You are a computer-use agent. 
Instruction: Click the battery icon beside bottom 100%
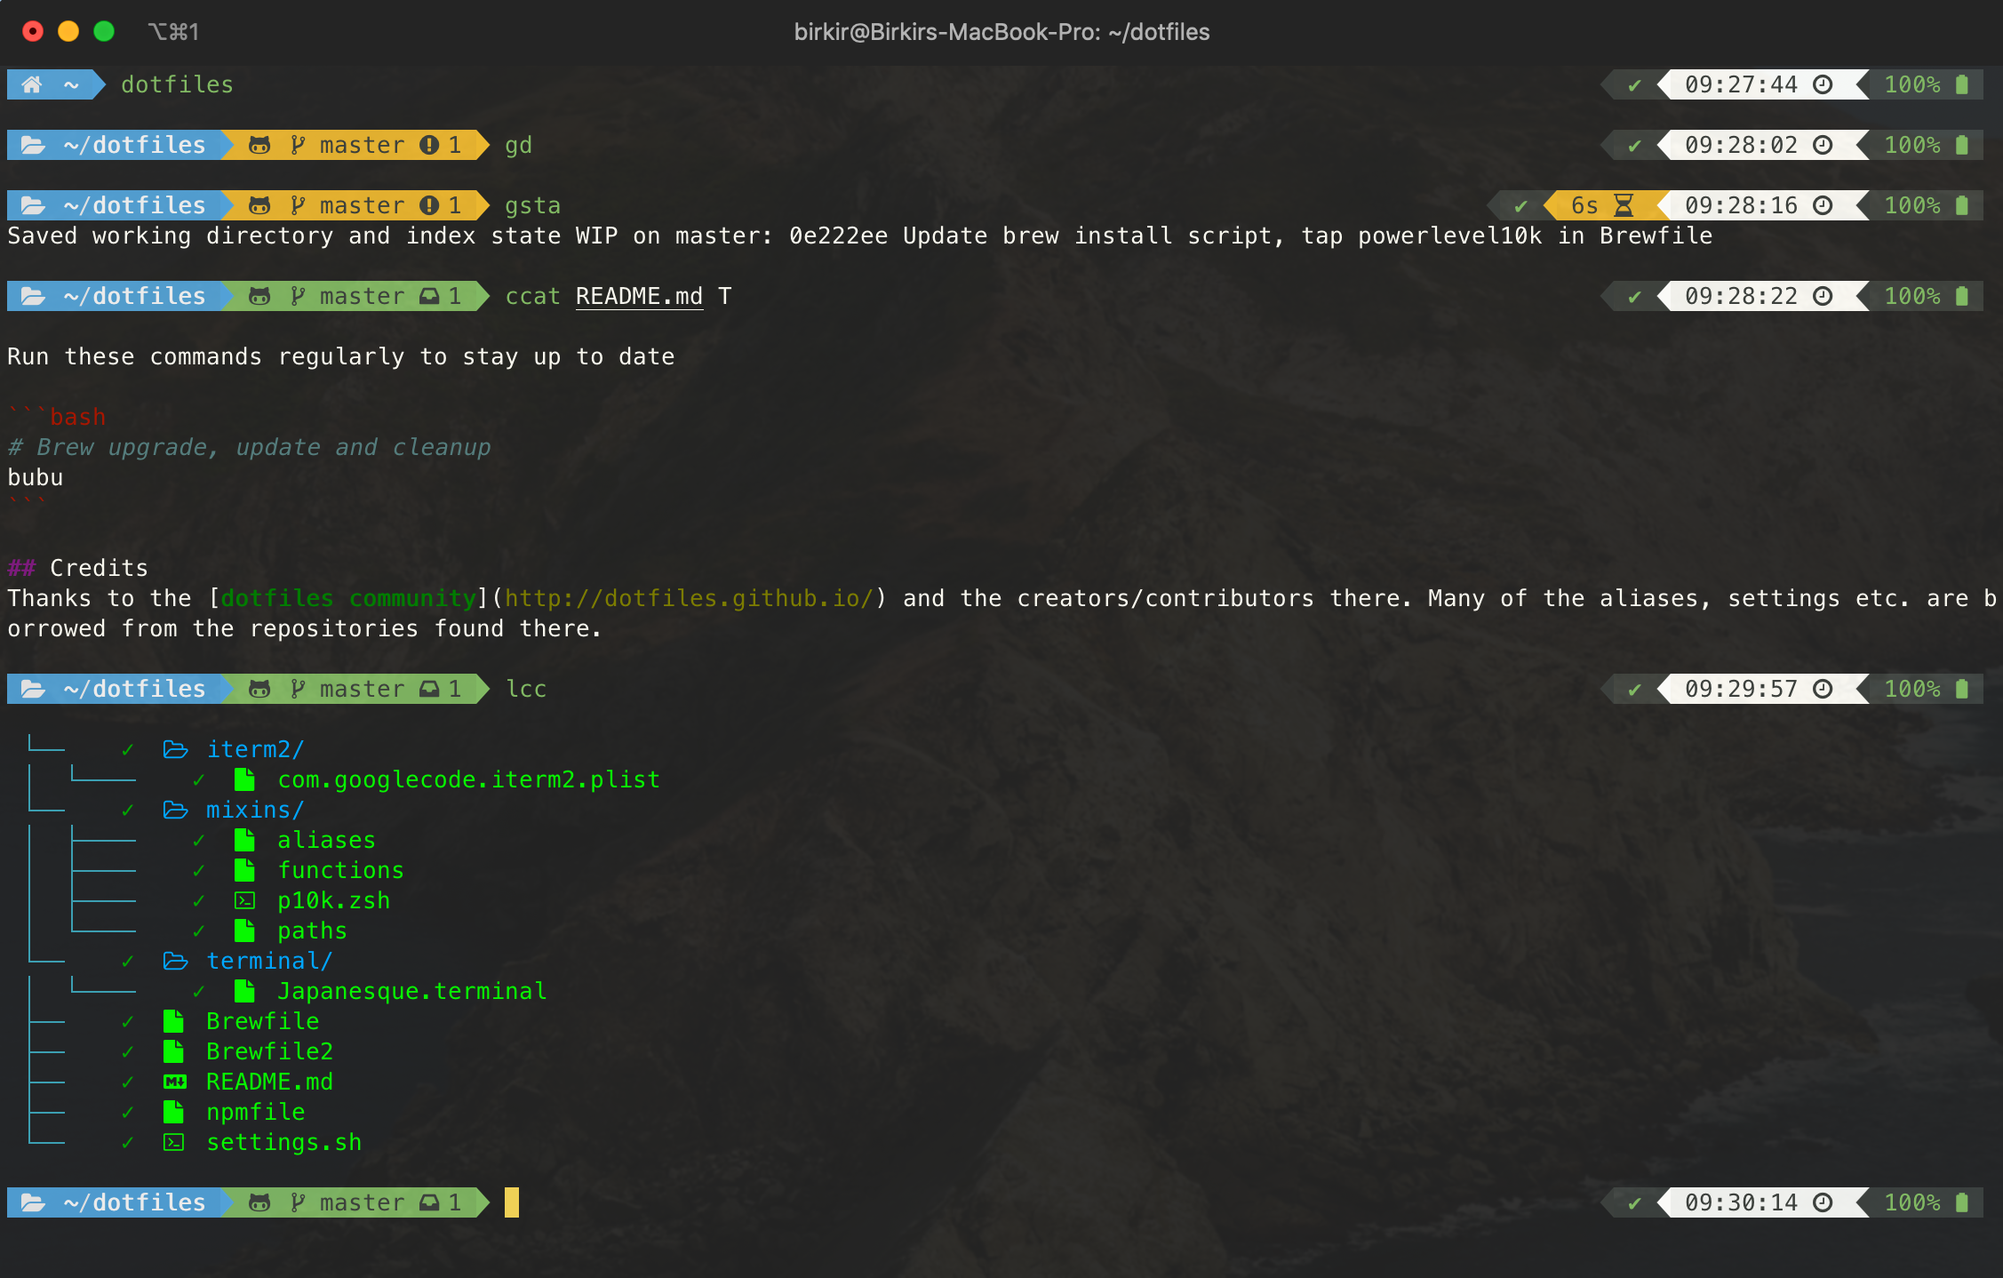pyautogui.click(x=1962, y=1202)
